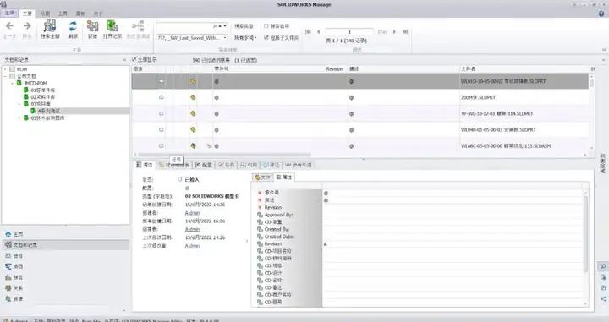Viewport: 609px width, 322px height.
Task: Collapse the second root document tree node
Action: [x=5, y=76]
